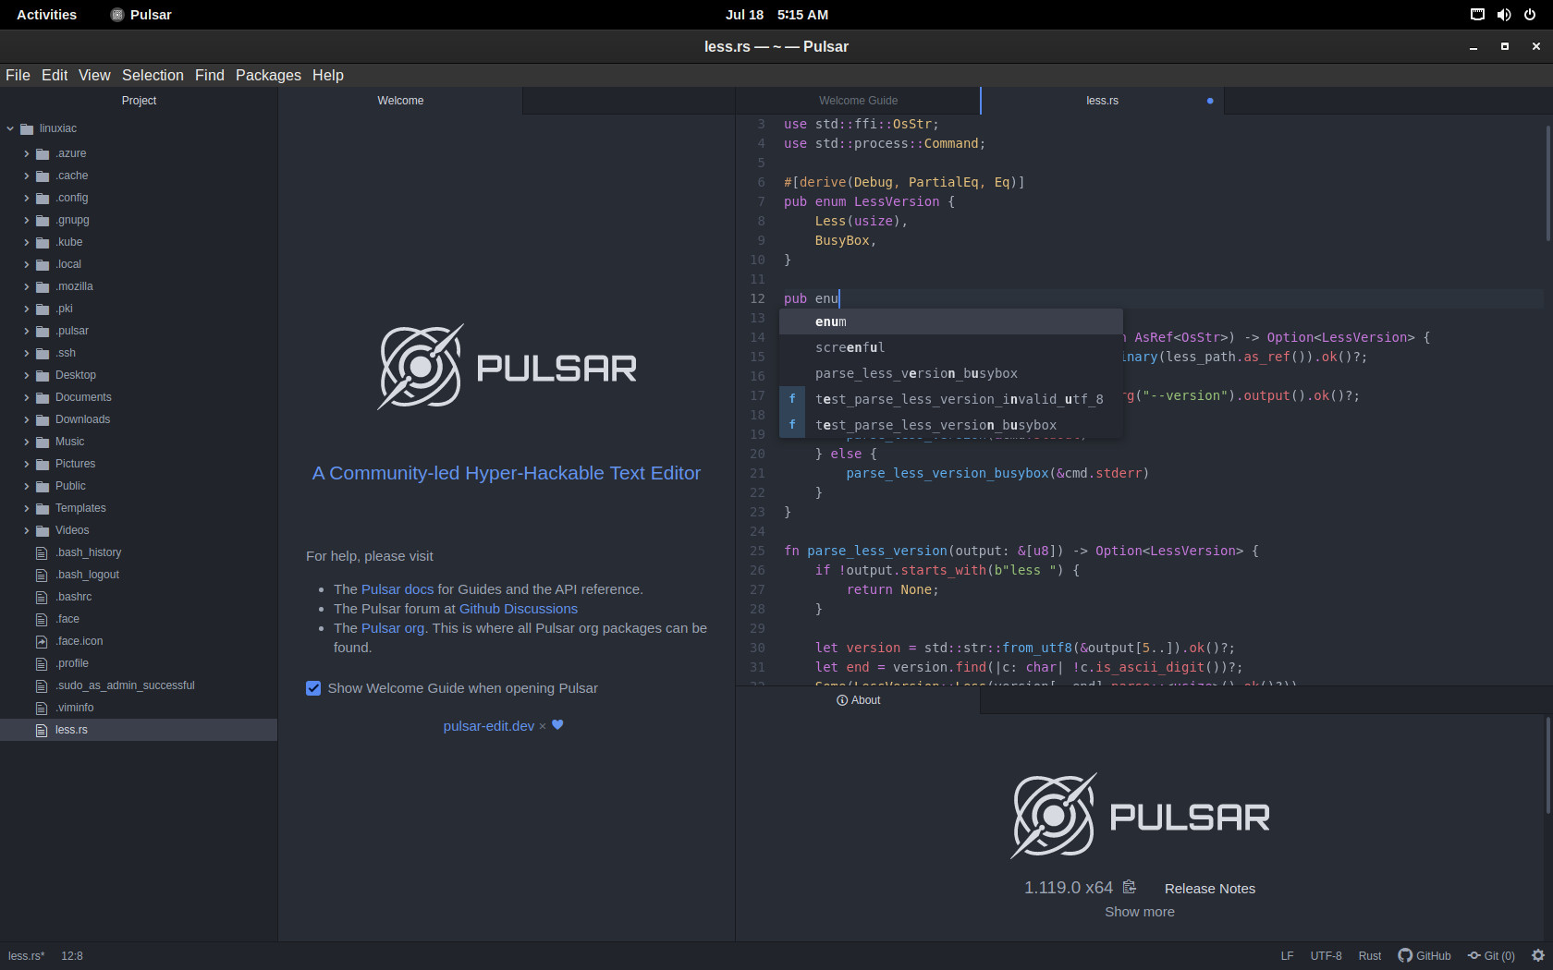Click the Pulsar app icon in top bar

[117, 15]
